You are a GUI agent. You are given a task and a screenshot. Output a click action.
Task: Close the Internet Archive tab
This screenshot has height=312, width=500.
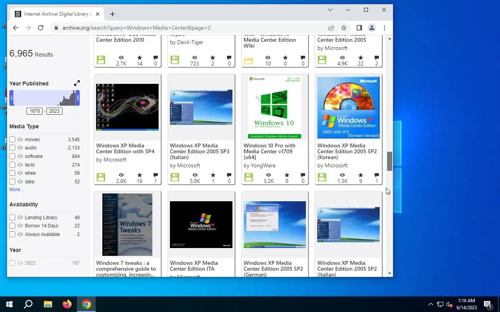(98, 14)
